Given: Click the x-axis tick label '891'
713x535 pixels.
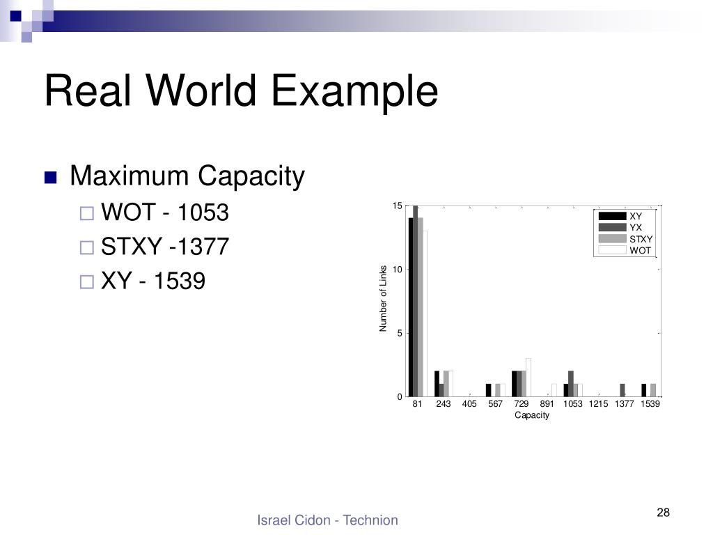Looking at the screenshot, I should click(547, 403).
